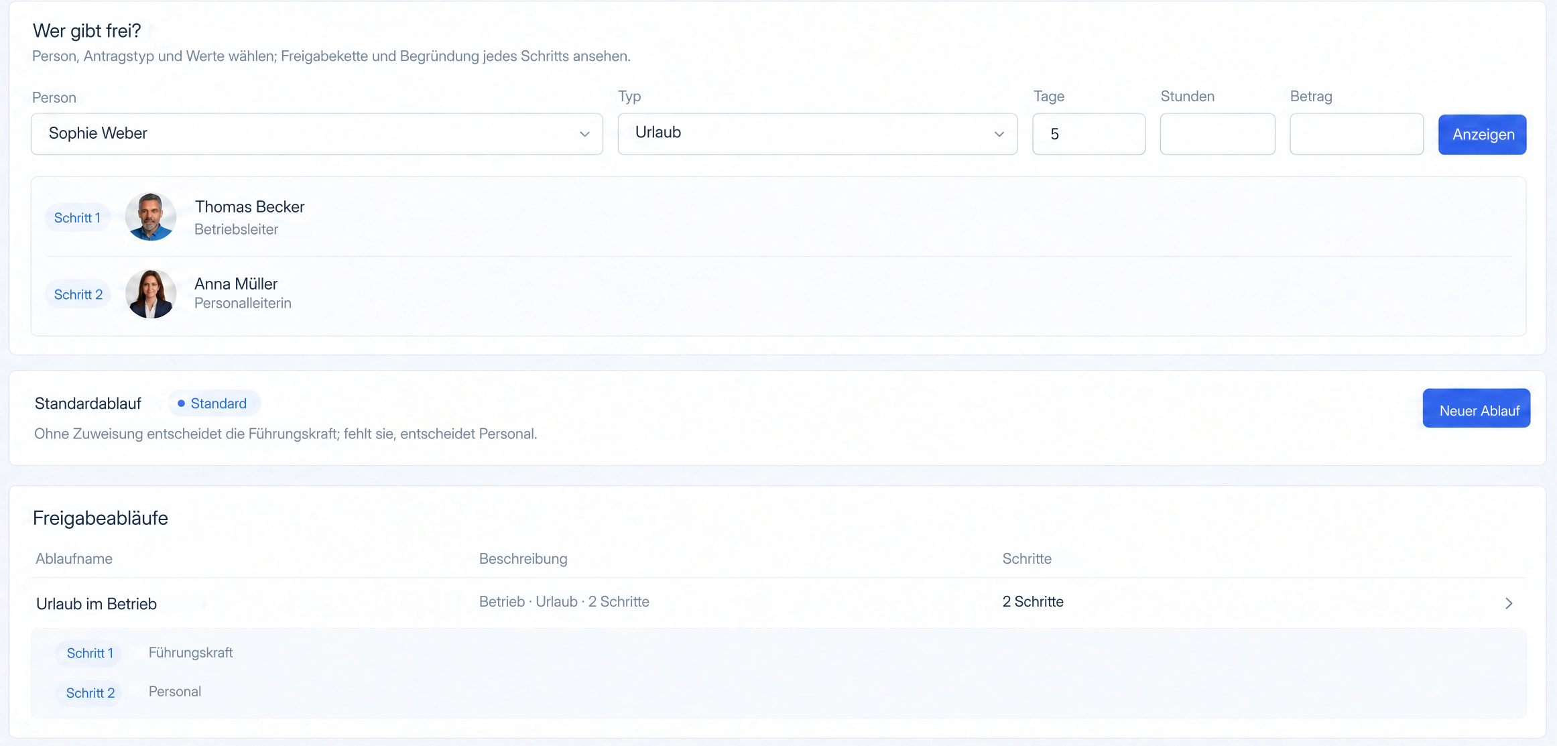
Task: Click the Schritt 1 badge beside Thomas Becker
Action: 78,218
